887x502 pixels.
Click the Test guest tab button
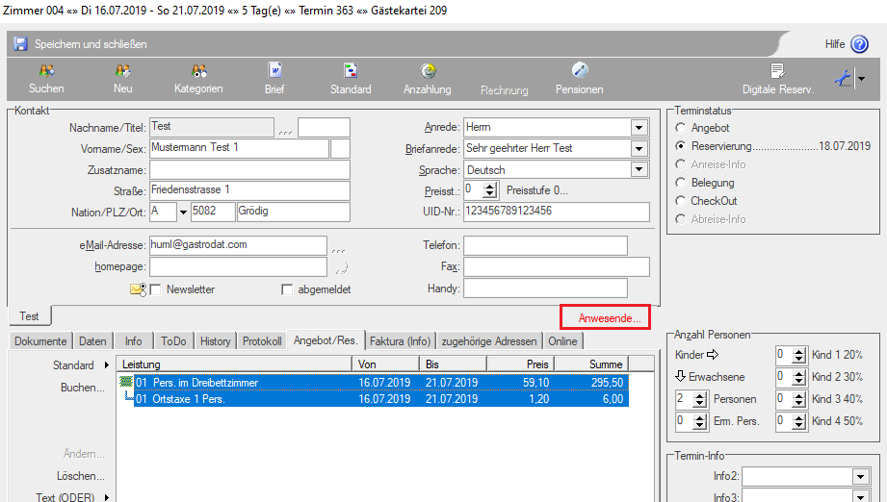tap(30, 316)
